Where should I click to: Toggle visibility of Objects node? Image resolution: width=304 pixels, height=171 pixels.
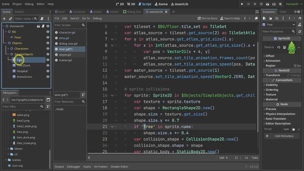(x=48, y=43)
